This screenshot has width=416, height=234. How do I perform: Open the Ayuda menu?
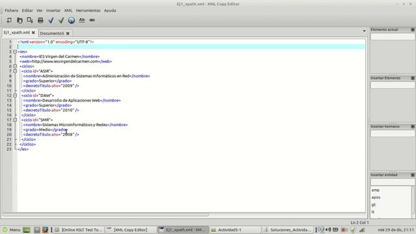(x=110, y=10)
